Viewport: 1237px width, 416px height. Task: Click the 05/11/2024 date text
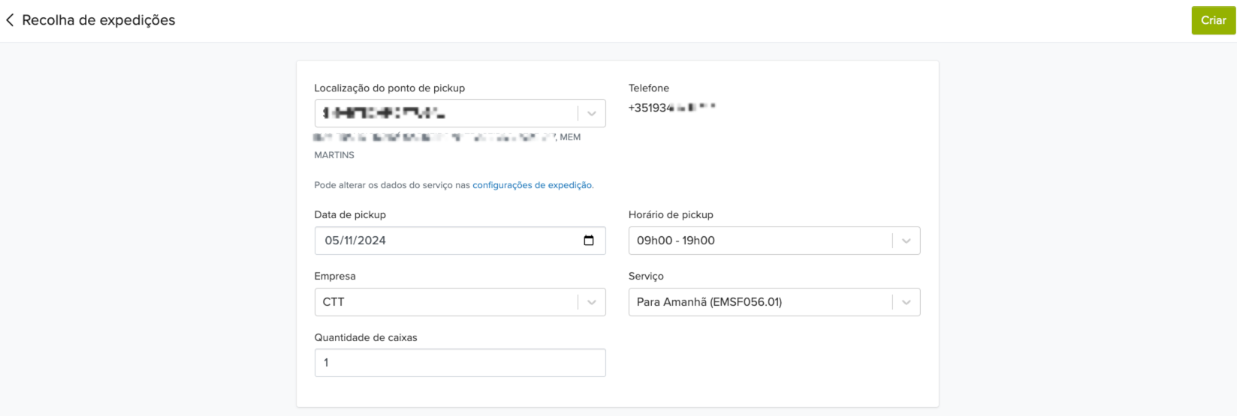point(355,241)
